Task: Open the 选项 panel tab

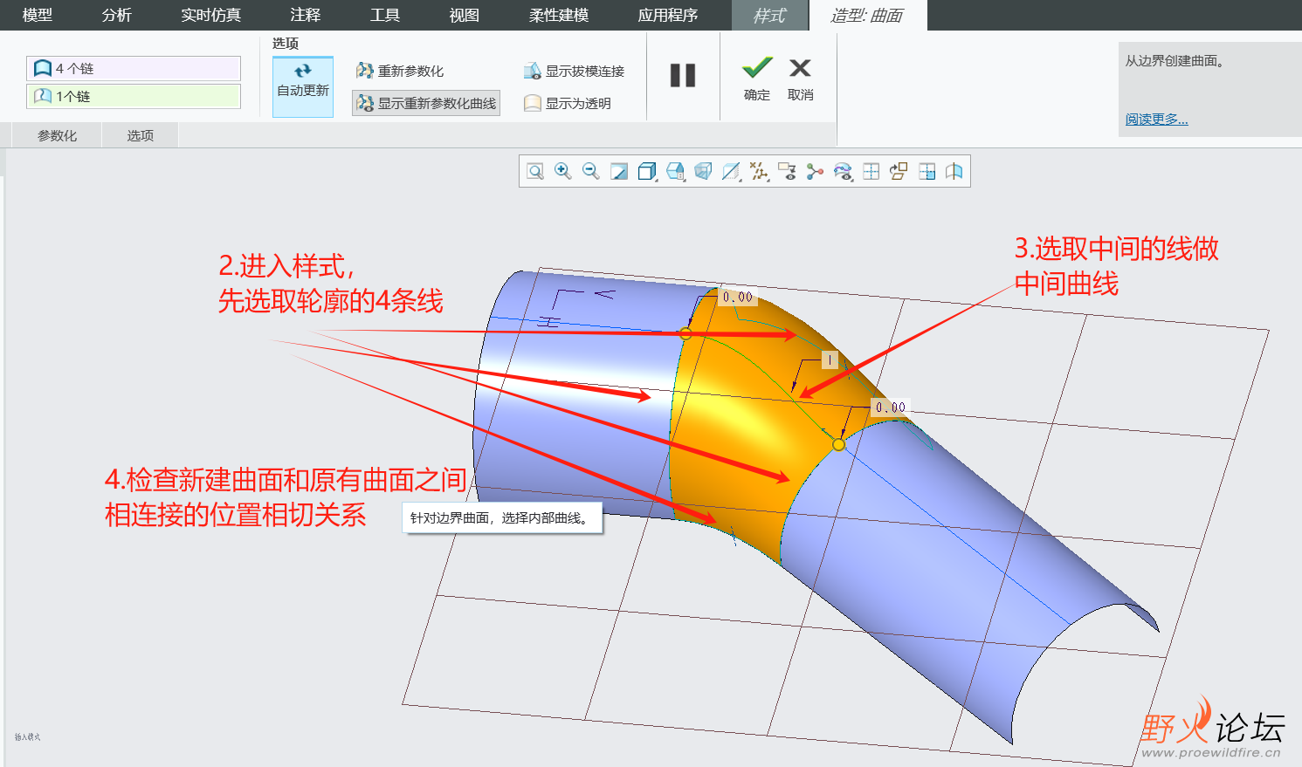Action: click(x=141, y=135)
